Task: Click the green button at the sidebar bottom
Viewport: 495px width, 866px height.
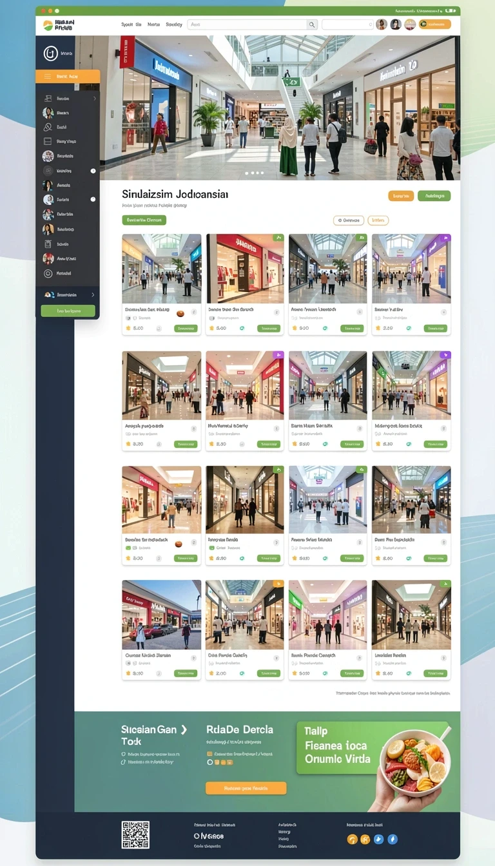Action: pos(68,311)
